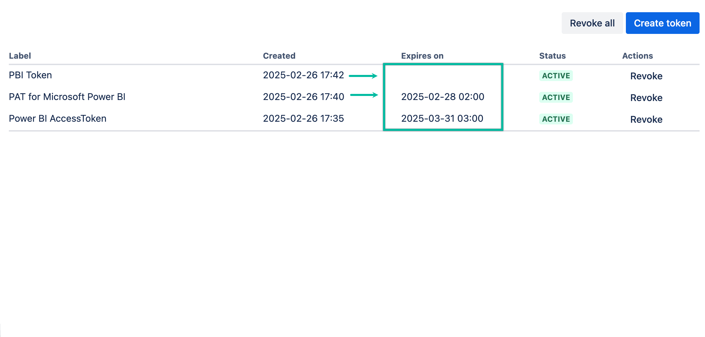
Task: Click the ACTIVE badge for PBI Token
Action: click(556, 76)
